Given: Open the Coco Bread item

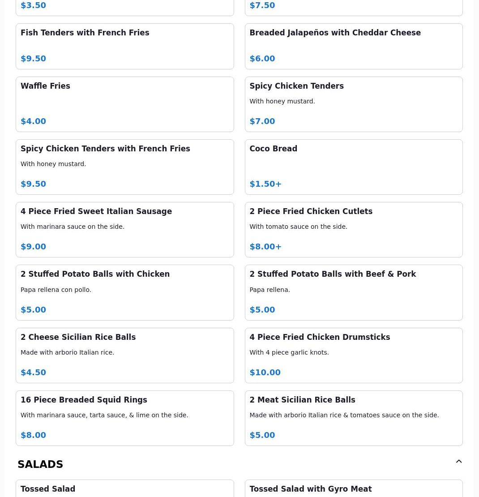Looking at the screenshot, I should coord(353,167).
